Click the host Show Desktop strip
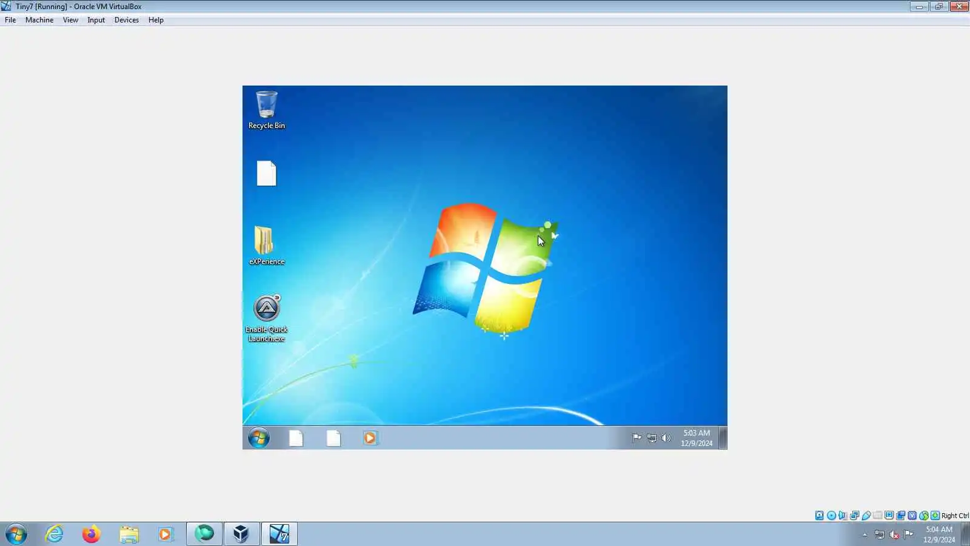970x546 pixels. click(x=965, y=534)
